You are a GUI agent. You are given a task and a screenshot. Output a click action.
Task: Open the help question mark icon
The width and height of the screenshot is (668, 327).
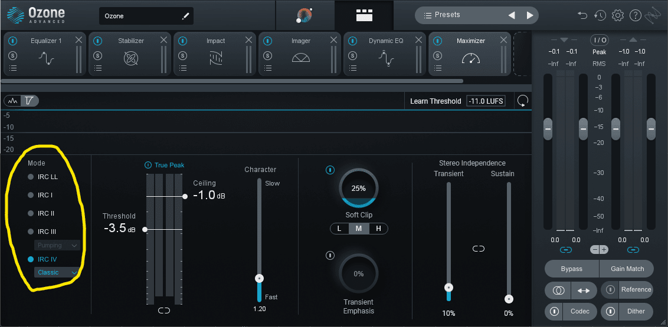(x=635, y=16)
